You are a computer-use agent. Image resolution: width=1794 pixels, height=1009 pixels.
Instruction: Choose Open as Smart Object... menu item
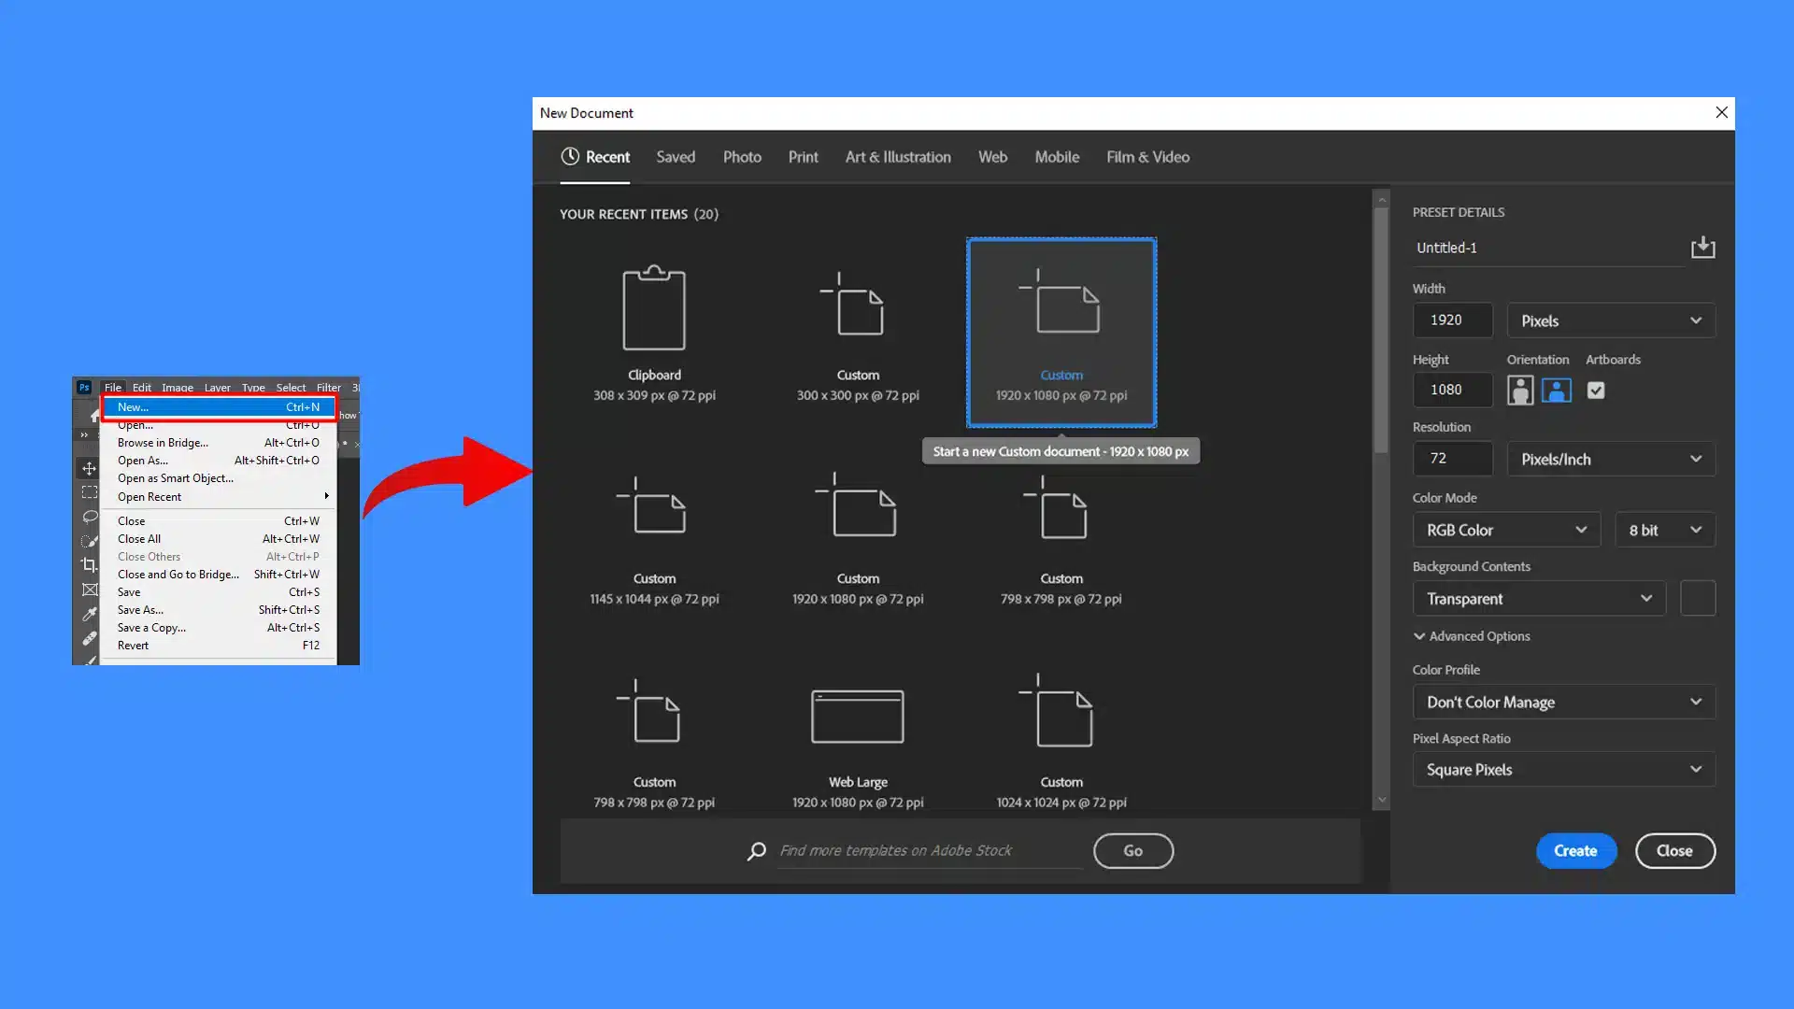pos(219,478)
